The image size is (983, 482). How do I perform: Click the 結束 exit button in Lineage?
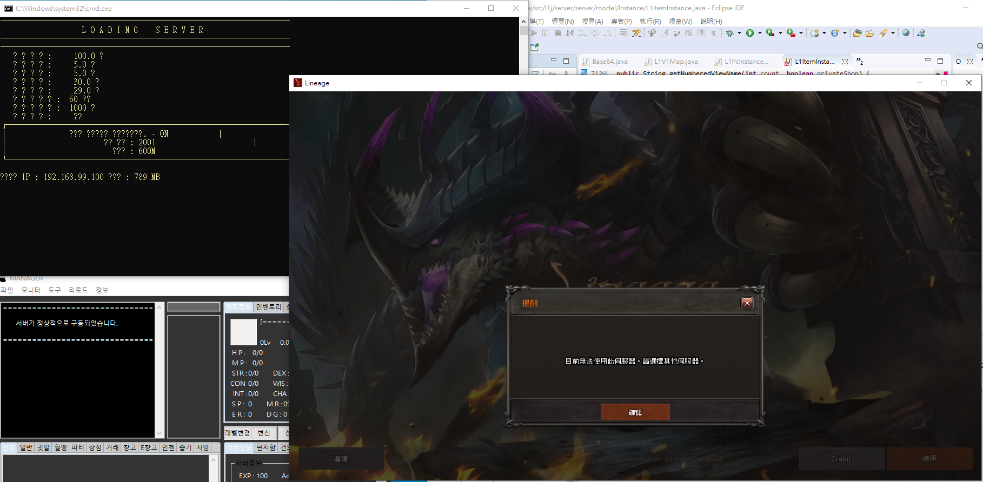coord(929,458)
